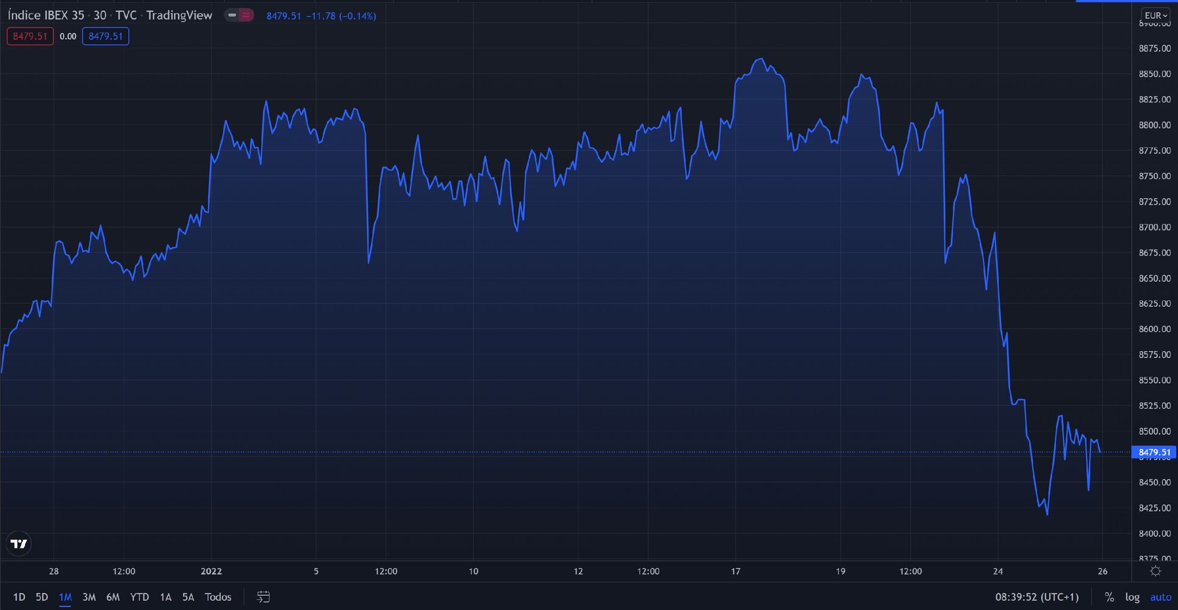
Task: Click the current price label 8479.51 on axis
Action: [1154, 452]
